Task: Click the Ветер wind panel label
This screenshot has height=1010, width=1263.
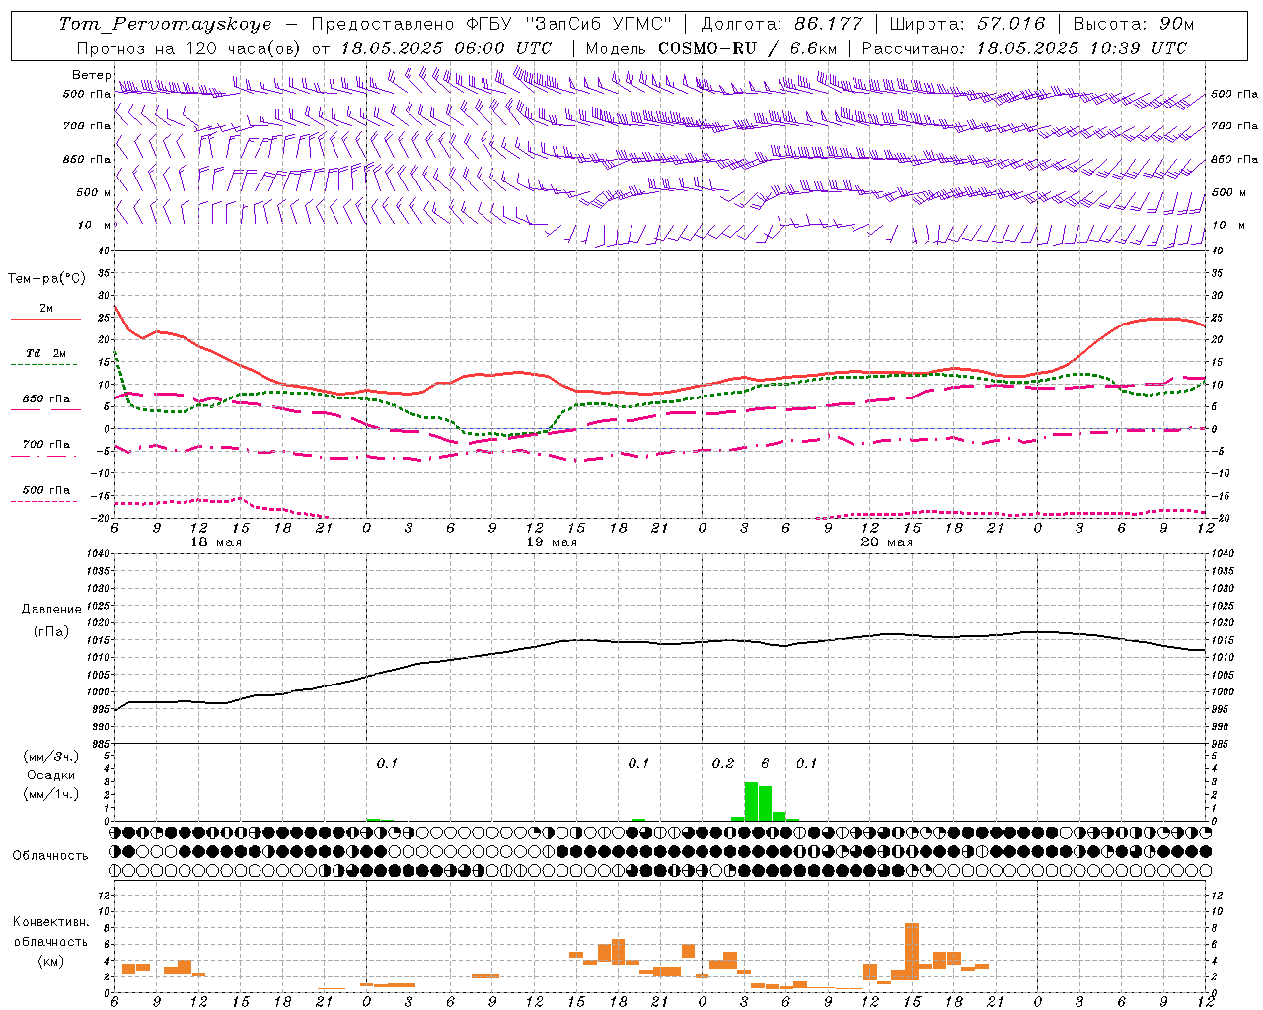Action: tap(91, 75)
